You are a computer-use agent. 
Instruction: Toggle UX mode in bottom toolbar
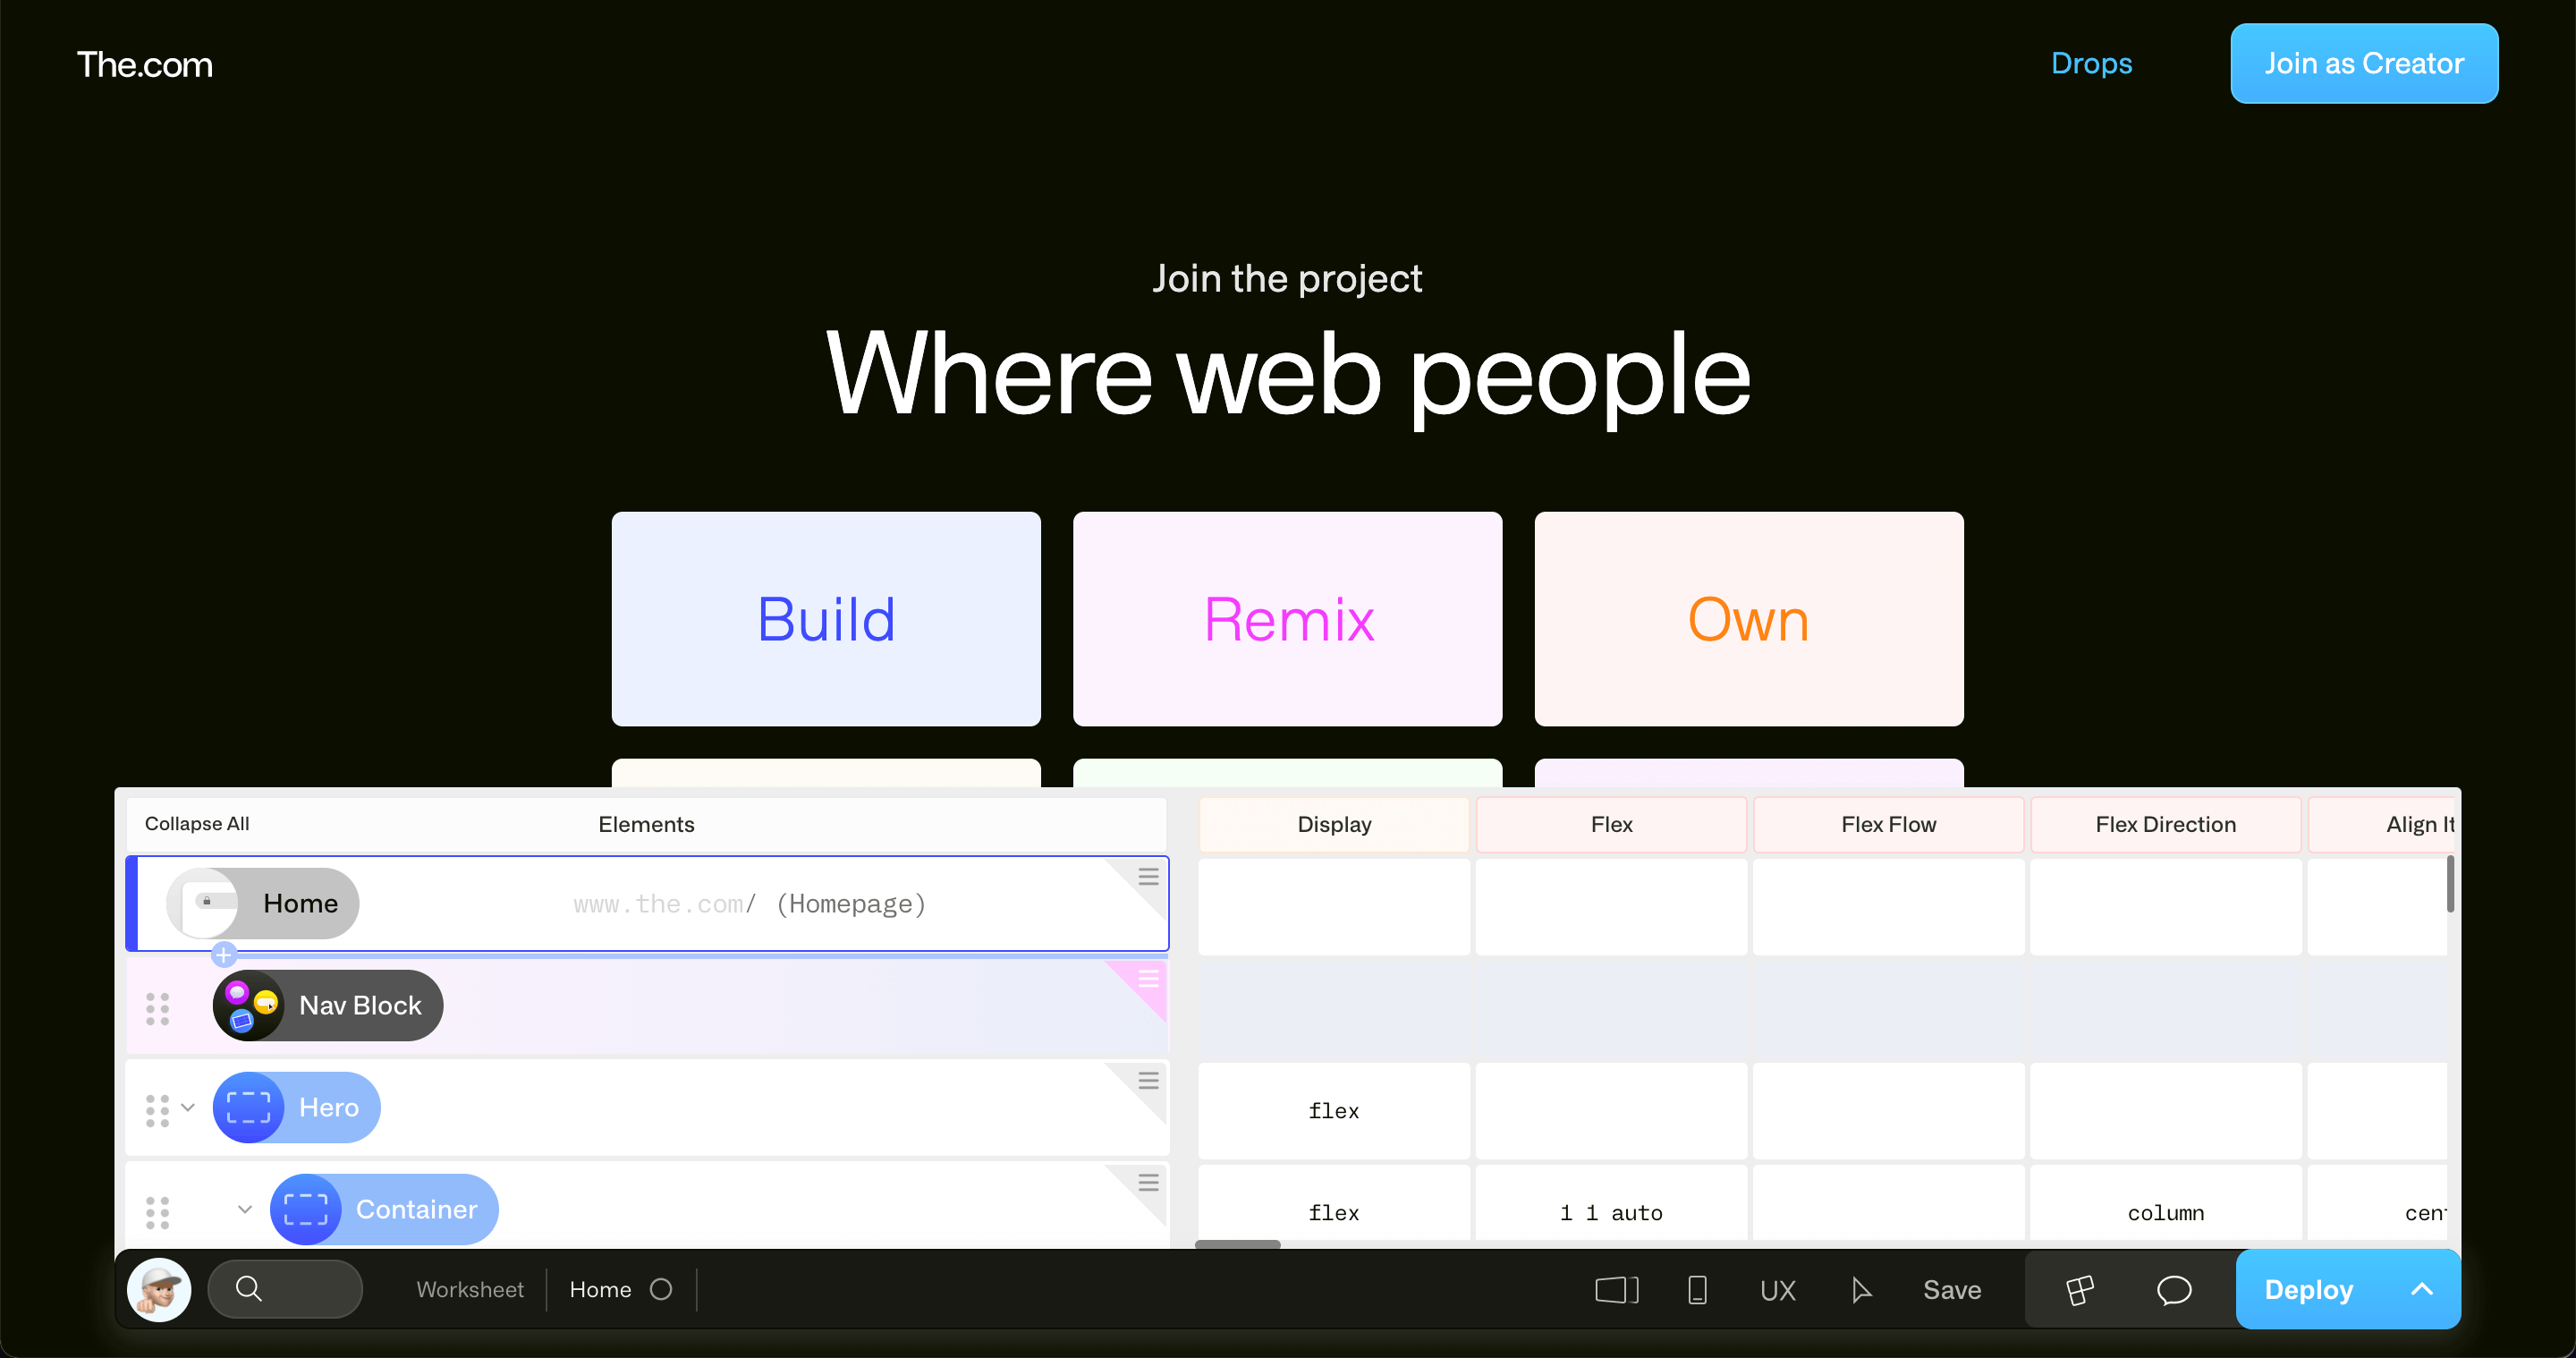(1779, 1290)
